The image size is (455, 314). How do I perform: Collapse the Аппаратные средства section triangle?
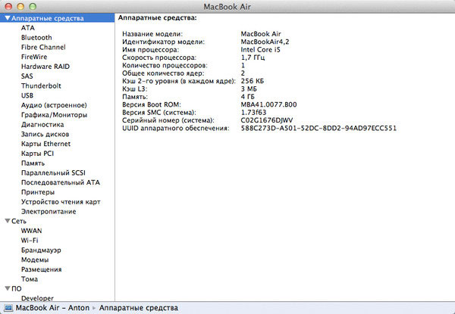pyautogui.click(x=8, y=18)
